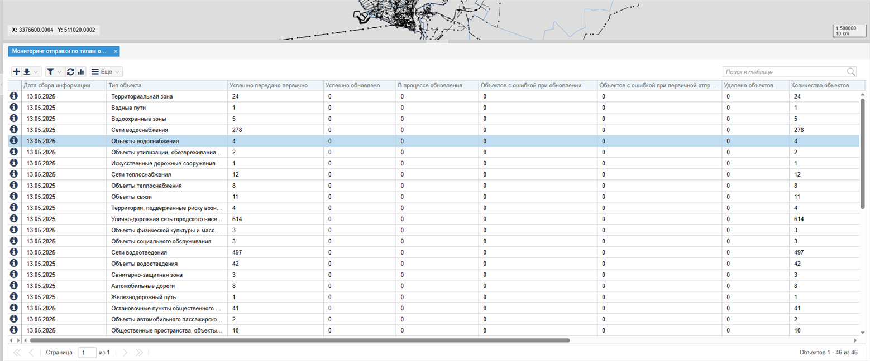The width and height of the screenshot is (870, 361).
Task: Open info icon for Сети водоотведения row
Action: pos(14,252)
